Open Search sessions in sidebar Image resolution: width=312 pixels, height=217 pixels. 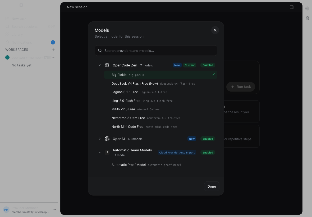pyautogui.click(x=30, y=26)
